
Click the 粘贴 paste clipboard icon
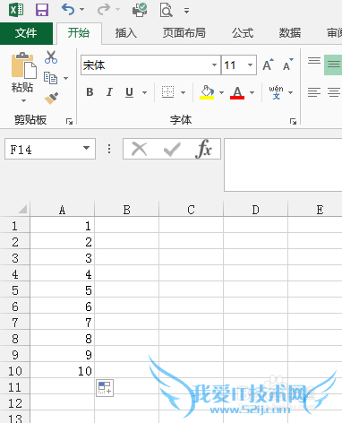[x=23, y=65]
